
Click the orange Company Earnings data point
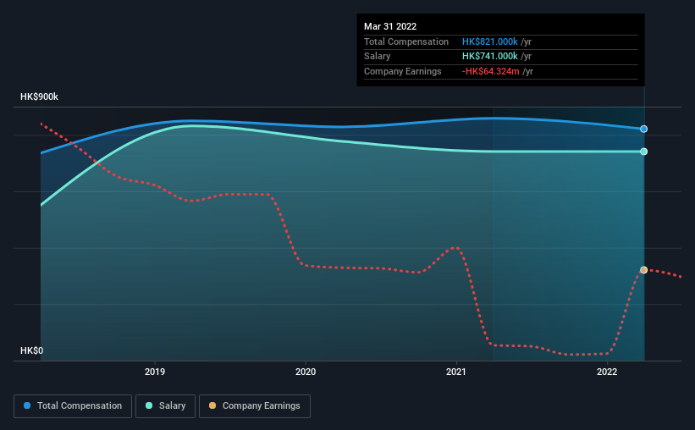[643, 270]
